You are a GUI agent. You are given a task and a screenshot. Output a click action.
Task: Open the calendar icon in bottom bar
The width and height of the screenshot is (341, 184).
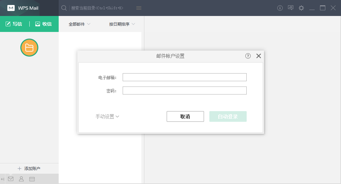coord(32,179)
